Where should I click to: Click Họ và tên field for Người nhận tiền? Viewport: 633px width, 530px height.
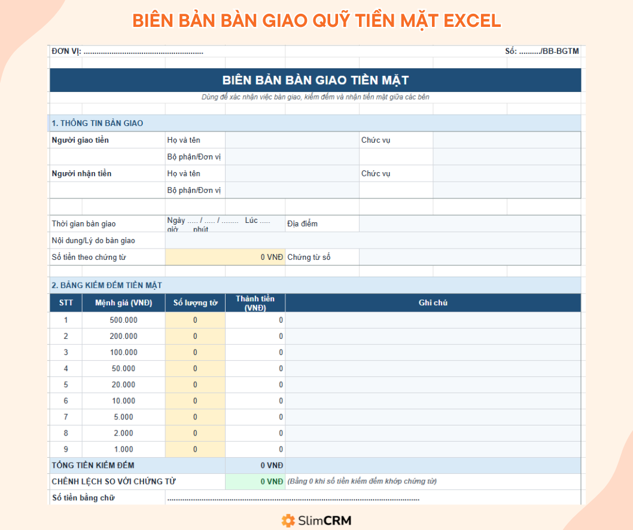pyautogui.click(x=293, y=174)
